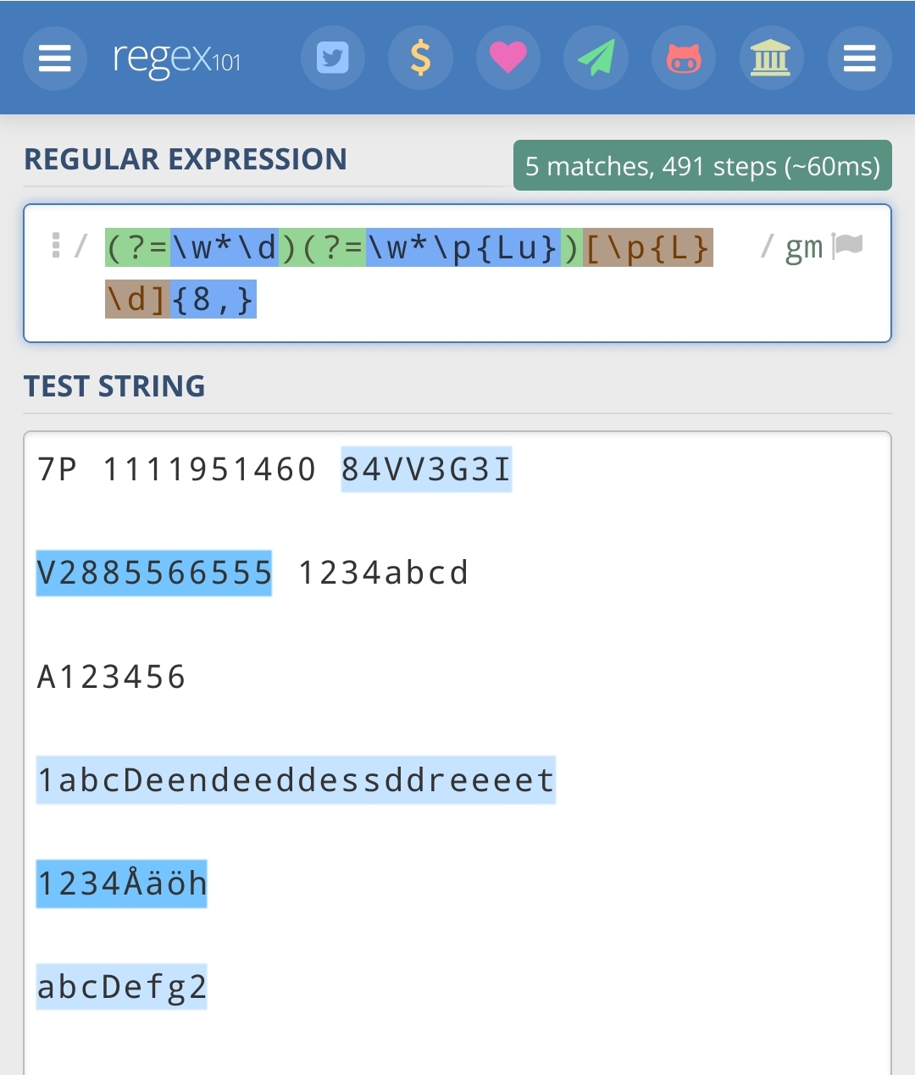The image size is (915, 1075).
Task: Collapse the TEST STRING section header
Action: (114, 385)
